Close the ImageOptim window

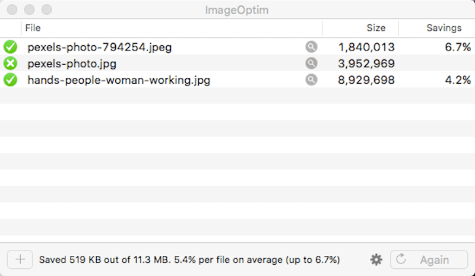tap(12, 9)
